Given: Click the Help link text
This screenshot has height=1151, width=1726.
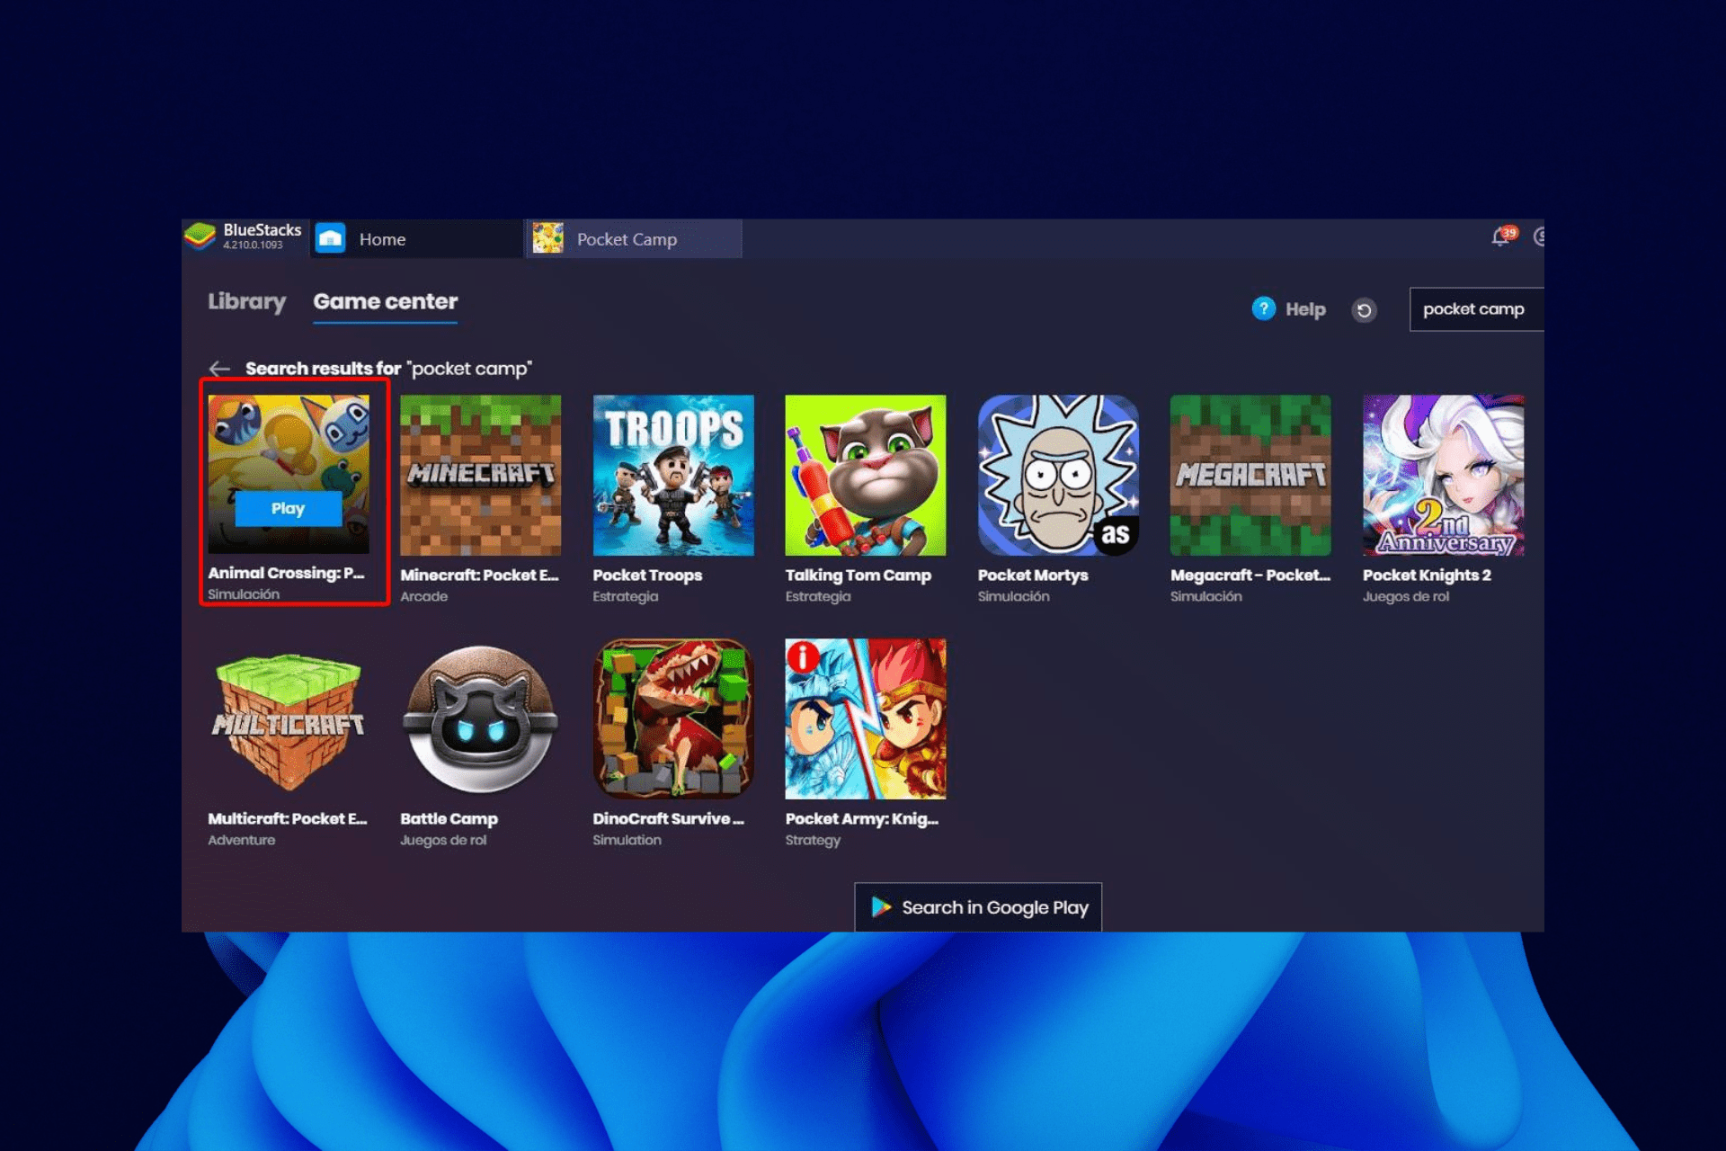Looking at the screenshot, I should click(1305, 309).
